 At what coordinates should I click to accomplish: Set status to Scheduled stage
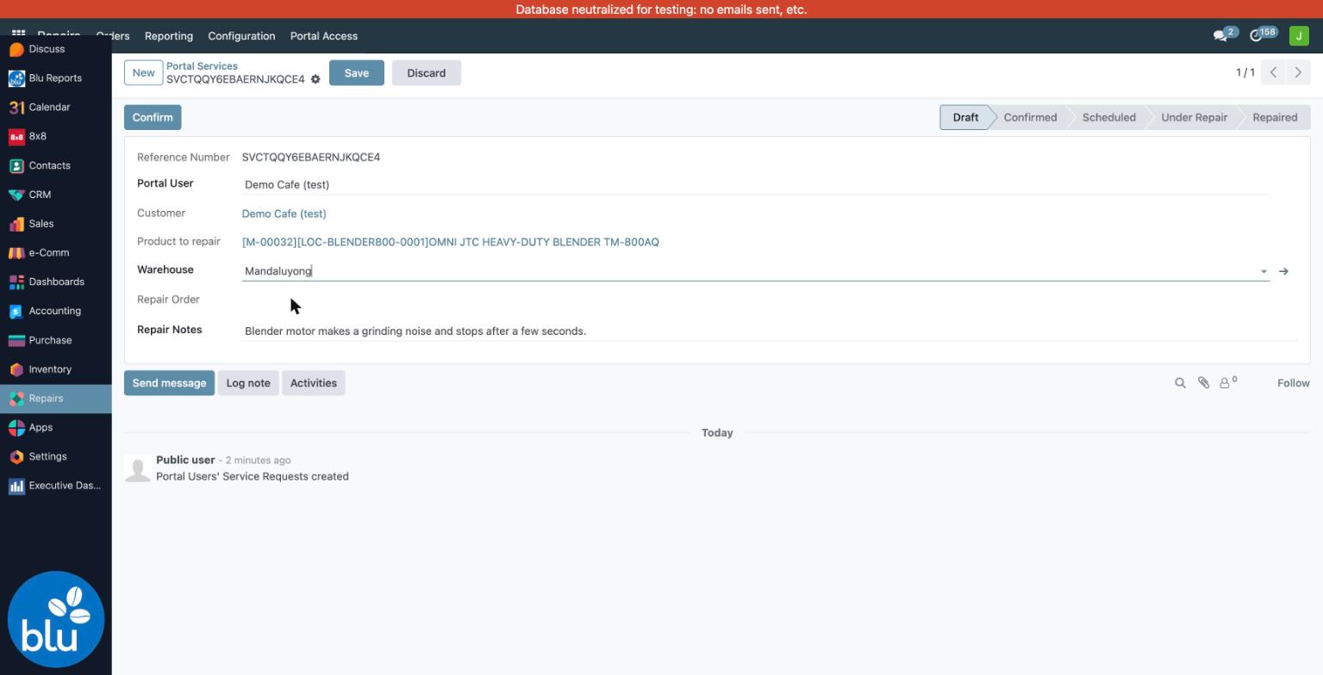click(x=1108, y=117)
